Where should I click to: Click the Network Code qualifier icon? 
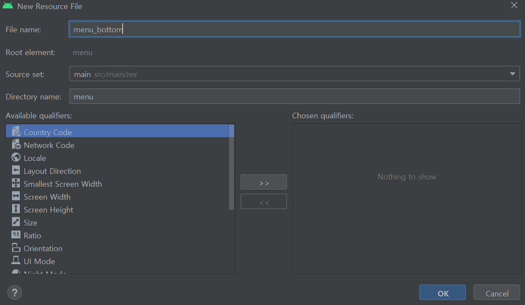pyautogui.click(x=16, y=145)
